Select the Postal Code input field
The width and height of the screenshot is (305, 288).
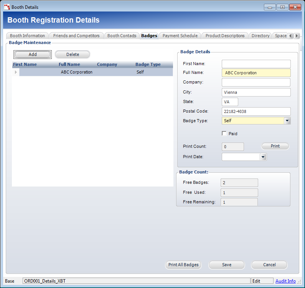tap(256, 111)
